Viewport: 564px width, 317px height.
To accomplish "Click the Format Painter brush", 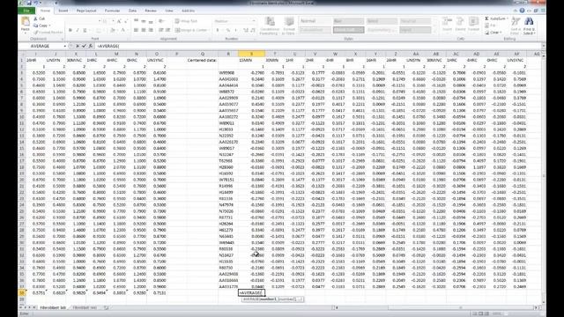I will tap(35, 33).
